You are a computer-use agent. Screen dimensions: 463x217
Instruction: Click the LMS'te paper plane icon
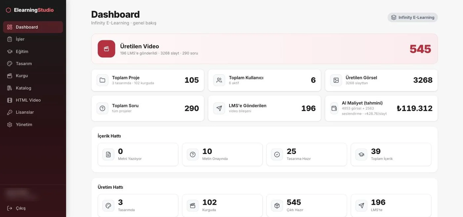(361, 205)
